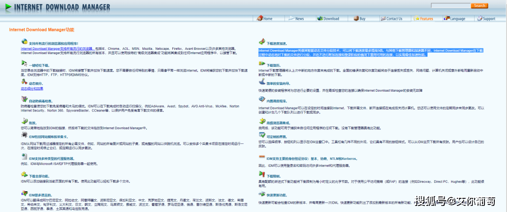Click the browser support globe icon
507x212 pixels.
[x=24, y=42]
